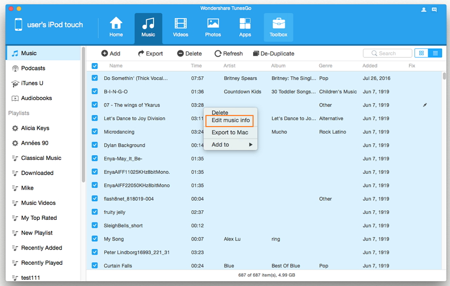Viewport: 450px width, 286px height.
Task: Switch to grid view layout
Action: 421,53
